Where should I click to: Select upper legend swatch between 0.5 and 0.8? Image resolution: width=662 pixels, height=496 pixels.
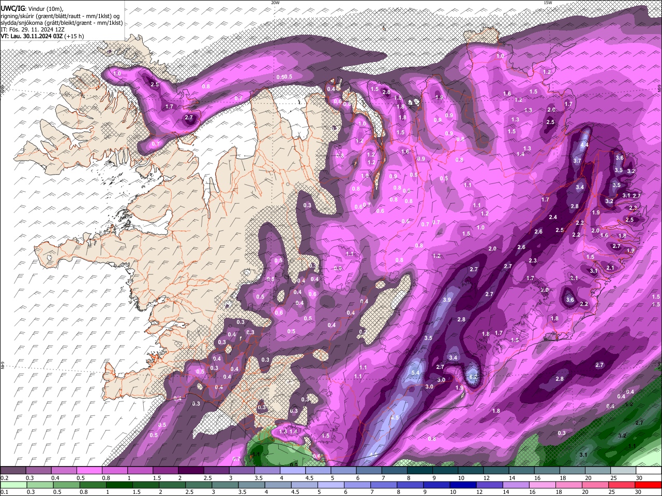tap(89, 471)
